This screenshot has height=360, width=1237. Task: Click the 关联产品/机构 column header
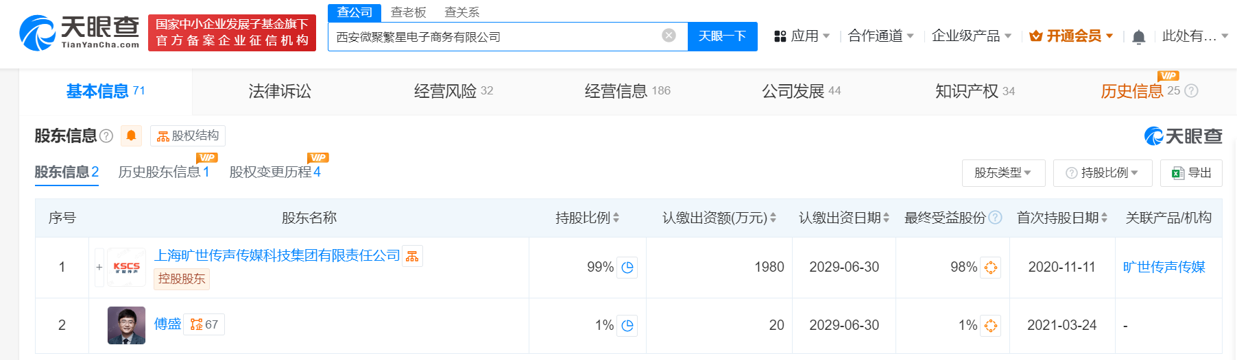tap(1168, 218)
